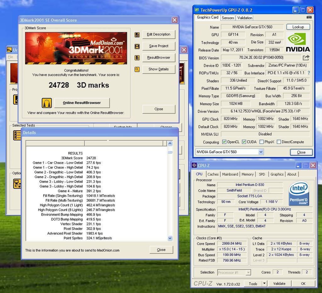The height and width of the screenshot is (293, 322).
Task: Click the Show Details magnifier icon
Action: pyautogui.click(x=137, y=70)
